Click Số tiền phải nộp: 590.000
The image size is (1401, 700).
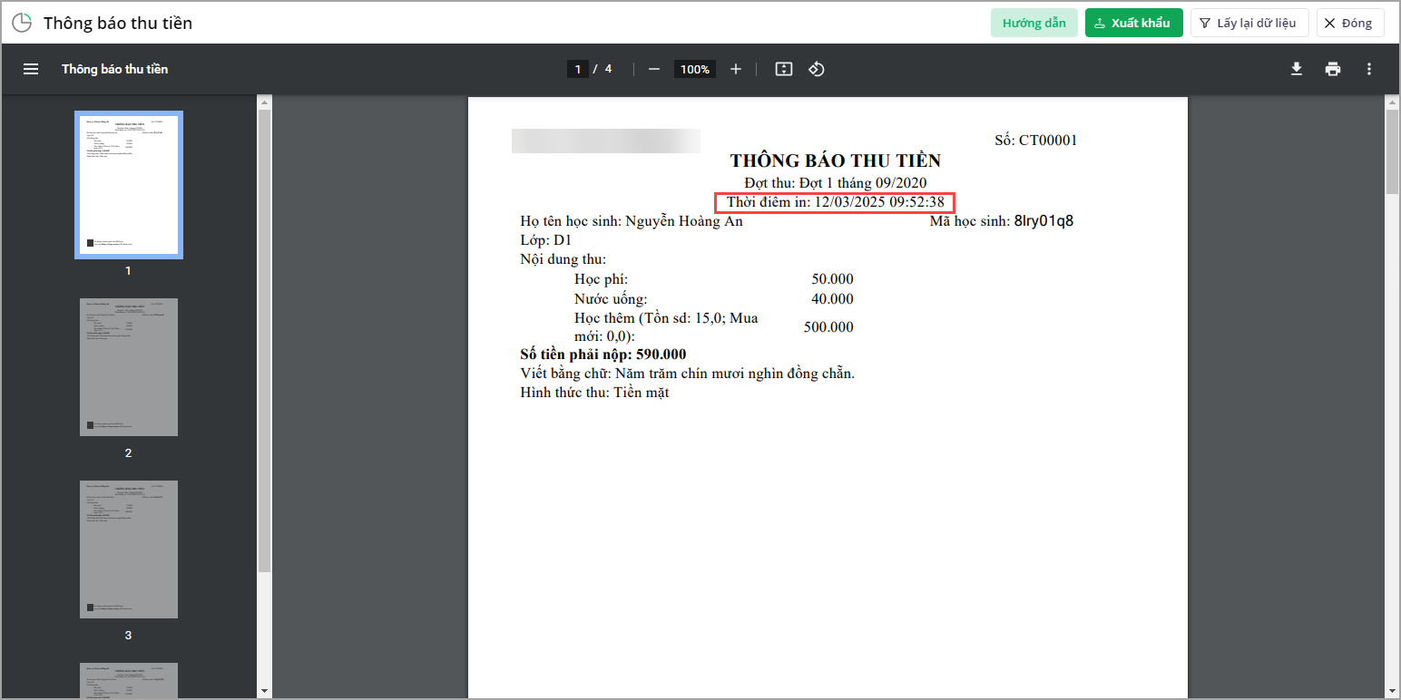coord(603,355)
